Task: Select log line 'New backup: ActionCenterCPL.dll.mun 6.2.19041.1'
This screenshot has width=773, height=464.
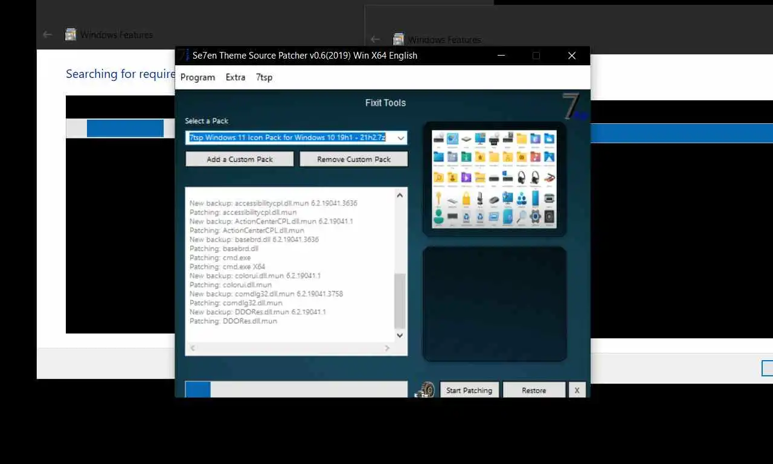Action: pos(271,222)
